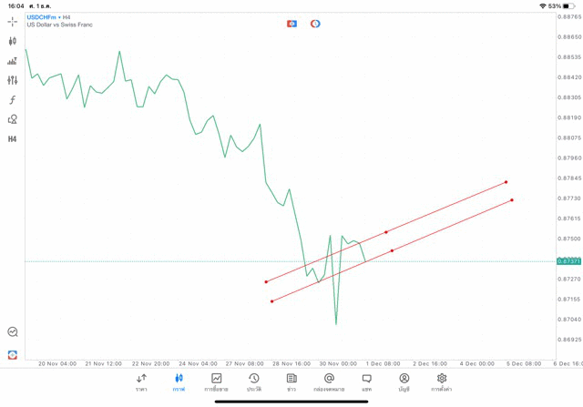Screen dimensions: 583x407
Task: Tap the one-click trading icon in bottom-left
Action: (13, 354)
